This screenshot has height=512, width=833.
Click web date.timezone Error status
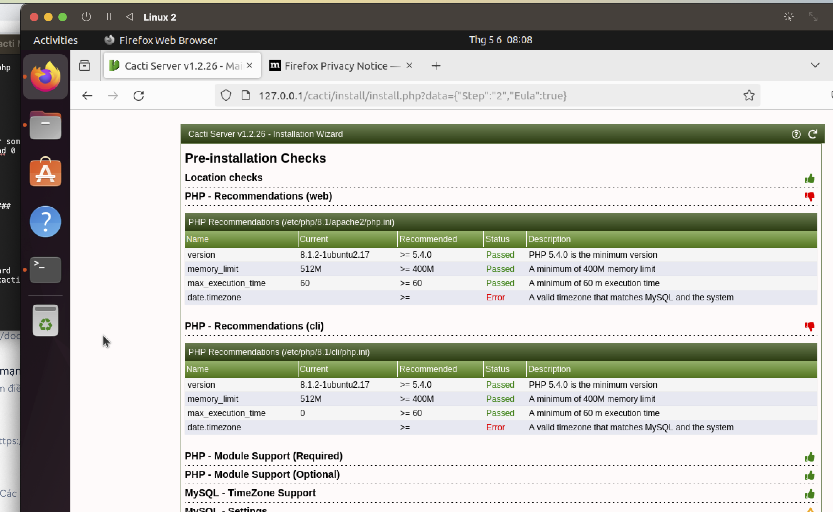click(495, 297)
